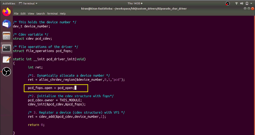Open the text editor dock icon
The height and width of the screenshot is (135, 255).
pos(6,60)
